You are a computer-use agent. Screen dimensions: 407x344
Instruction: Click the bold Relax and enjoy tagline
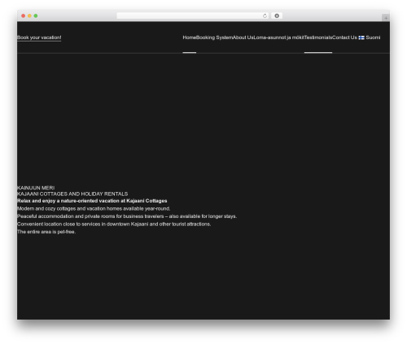click(92, 201)
